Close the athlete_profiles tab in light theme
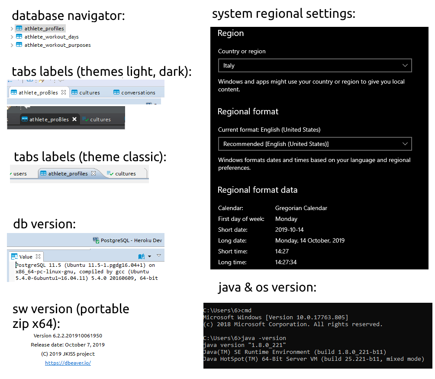 point(64,92)
